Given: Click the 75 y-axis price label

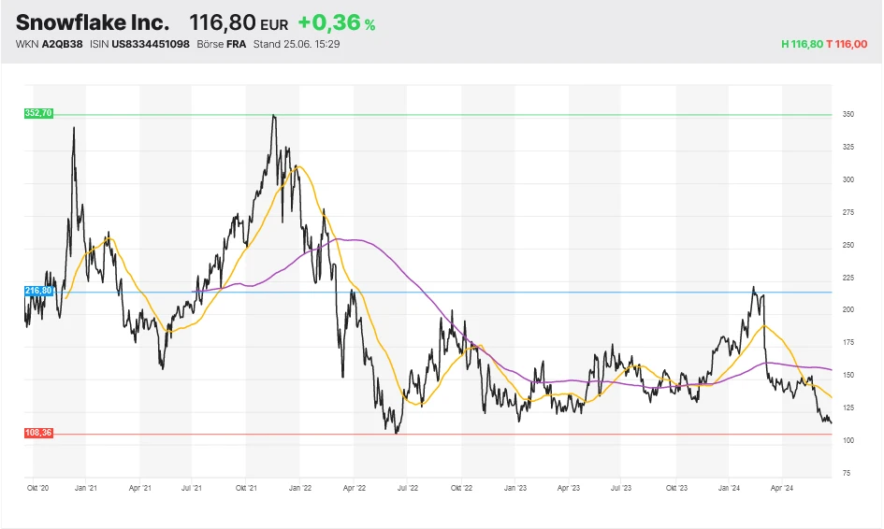Looking at the screenshot, I should [847, 473].
